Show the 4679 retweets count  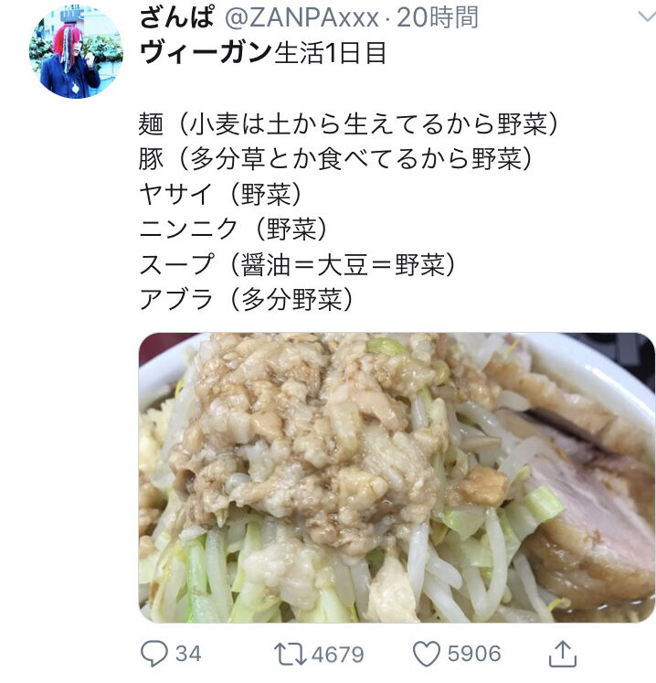click(x=337, y=655)
